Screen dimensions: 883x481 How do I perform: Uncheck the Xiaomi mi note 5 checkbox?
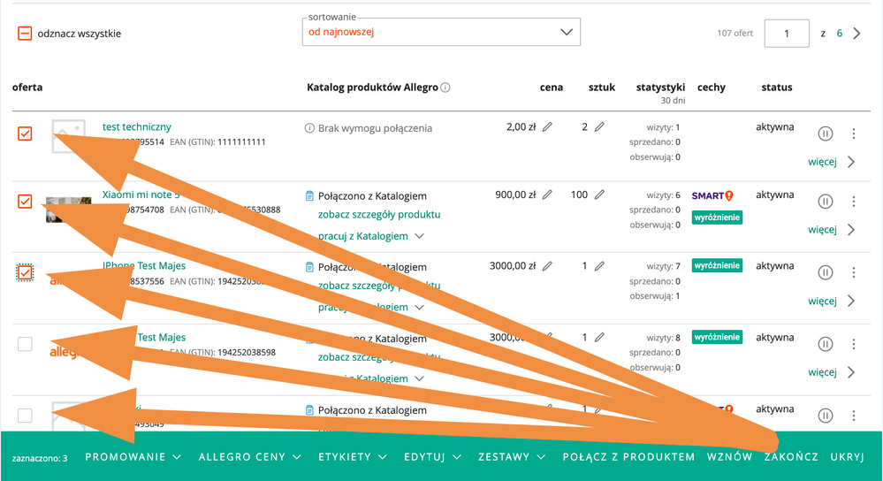click(25, 201)
